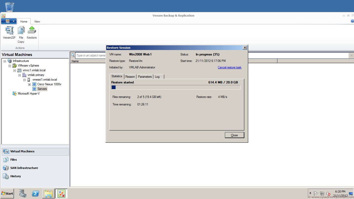Screen dimensions: 354x199
Task: Open the Parameters tab in Restore Session
Action: 145,77
